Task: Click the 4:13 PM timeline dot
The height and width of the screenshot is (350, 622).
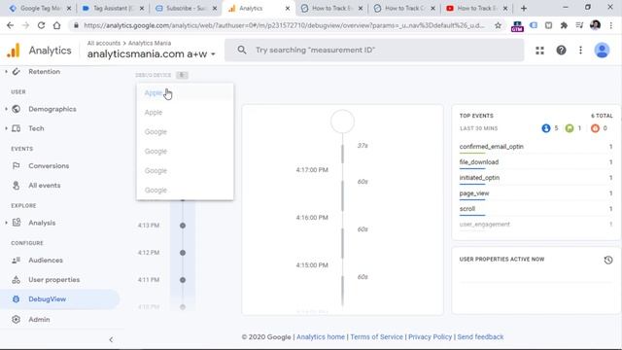Action: click(183, 226)
